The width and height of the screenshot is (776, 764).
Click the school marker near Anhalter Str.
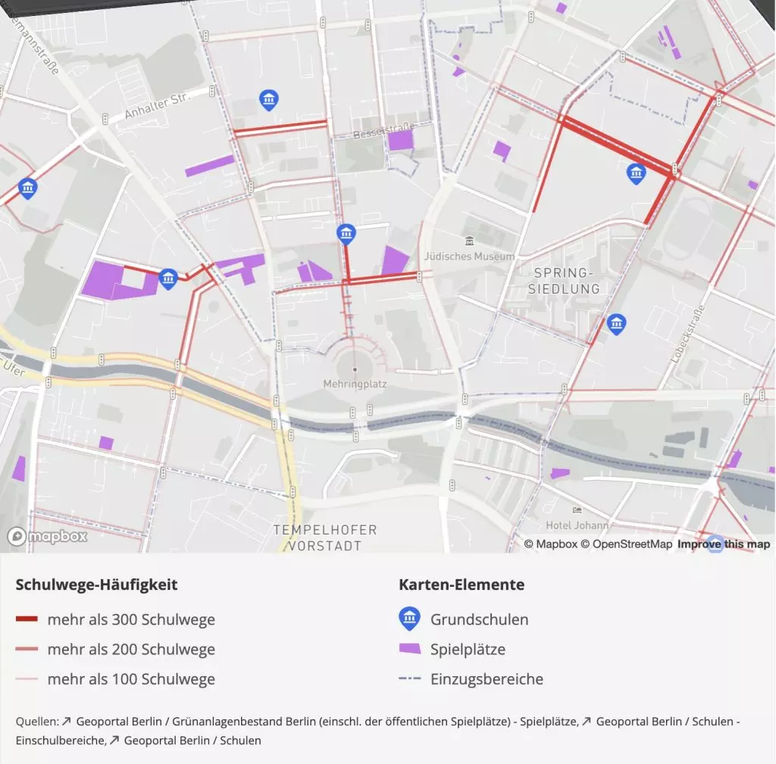[268, 99]
